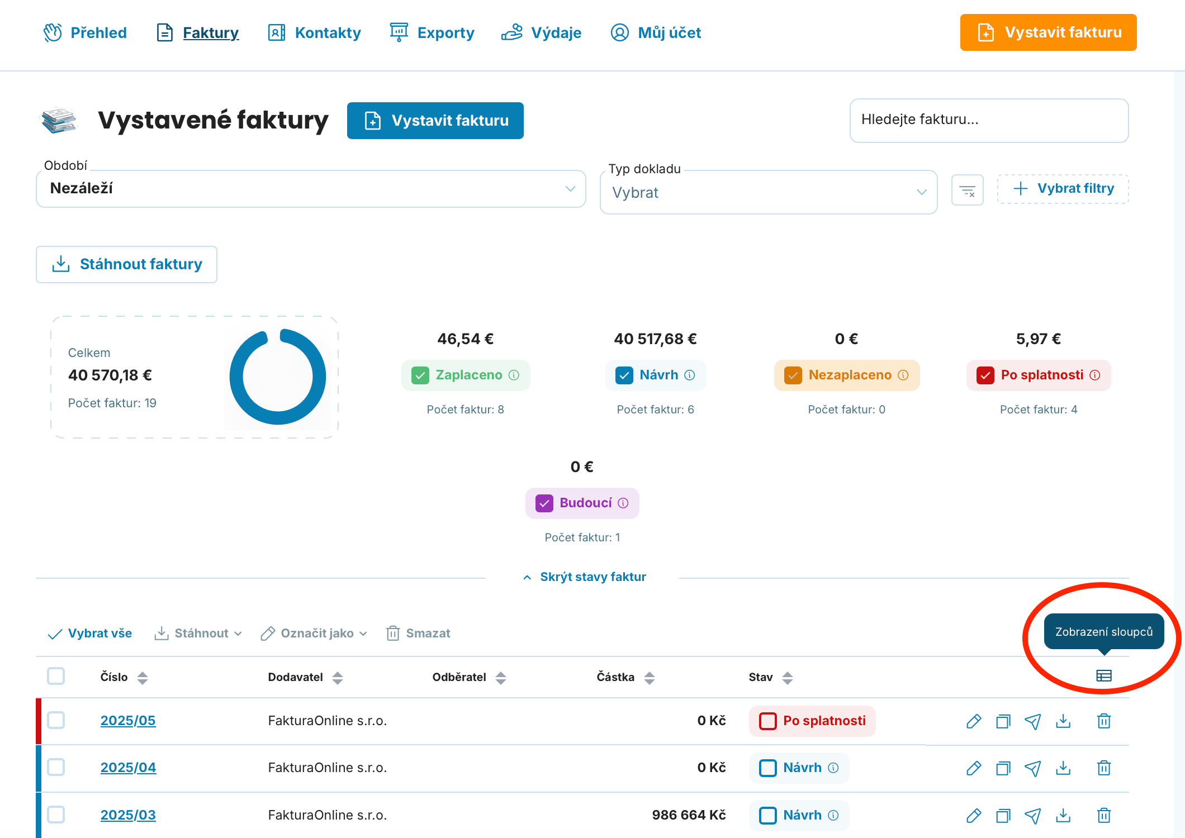
Task: Sort table by Číslo column arrows
Action: [x=143, y=678]
